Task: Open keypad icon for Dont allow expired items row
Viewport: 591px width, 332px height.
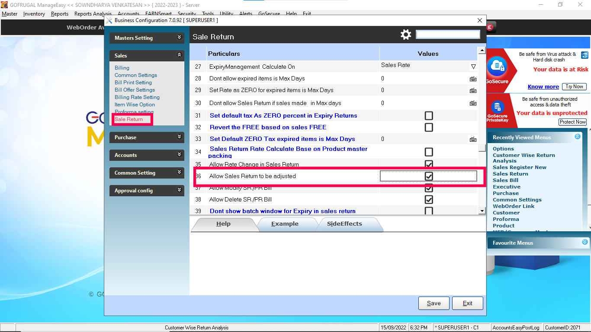Action: click(x=473, y=79)
